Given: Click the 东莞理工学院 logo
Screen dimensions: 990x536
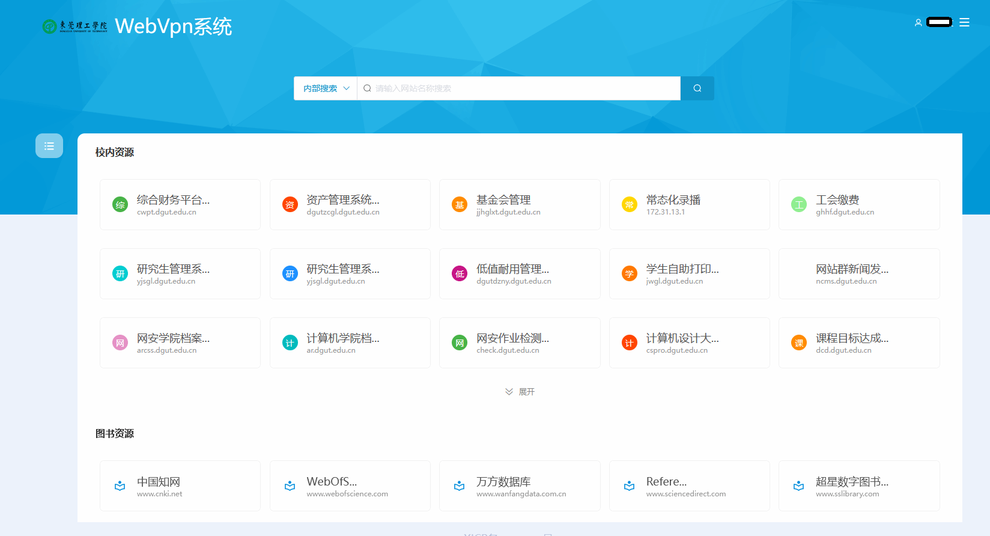Looking at the screenshot, I should (x=74, y=26).
